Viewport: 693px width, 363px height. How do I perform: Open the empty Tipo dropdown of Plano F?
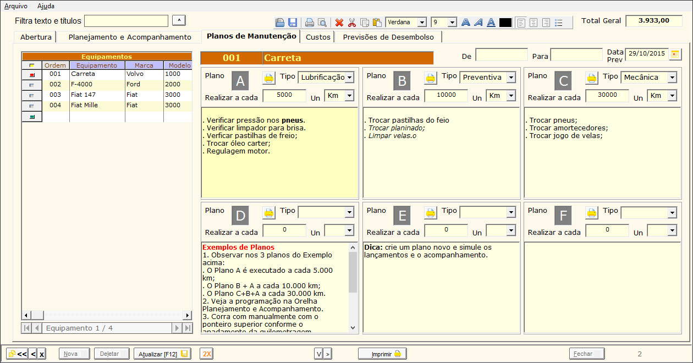[672, 212]
